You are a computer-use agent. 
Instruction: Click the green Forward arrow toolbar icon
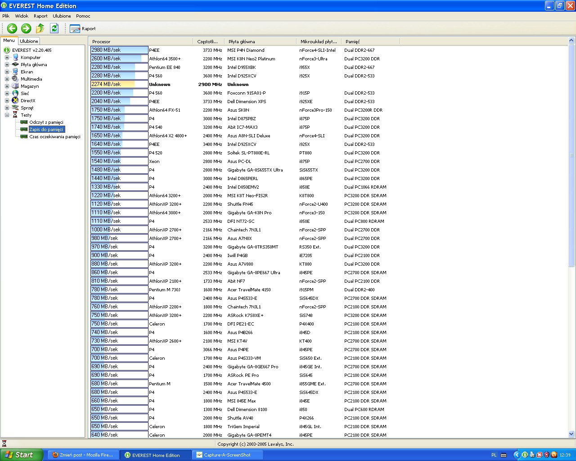tap(26, 28)
